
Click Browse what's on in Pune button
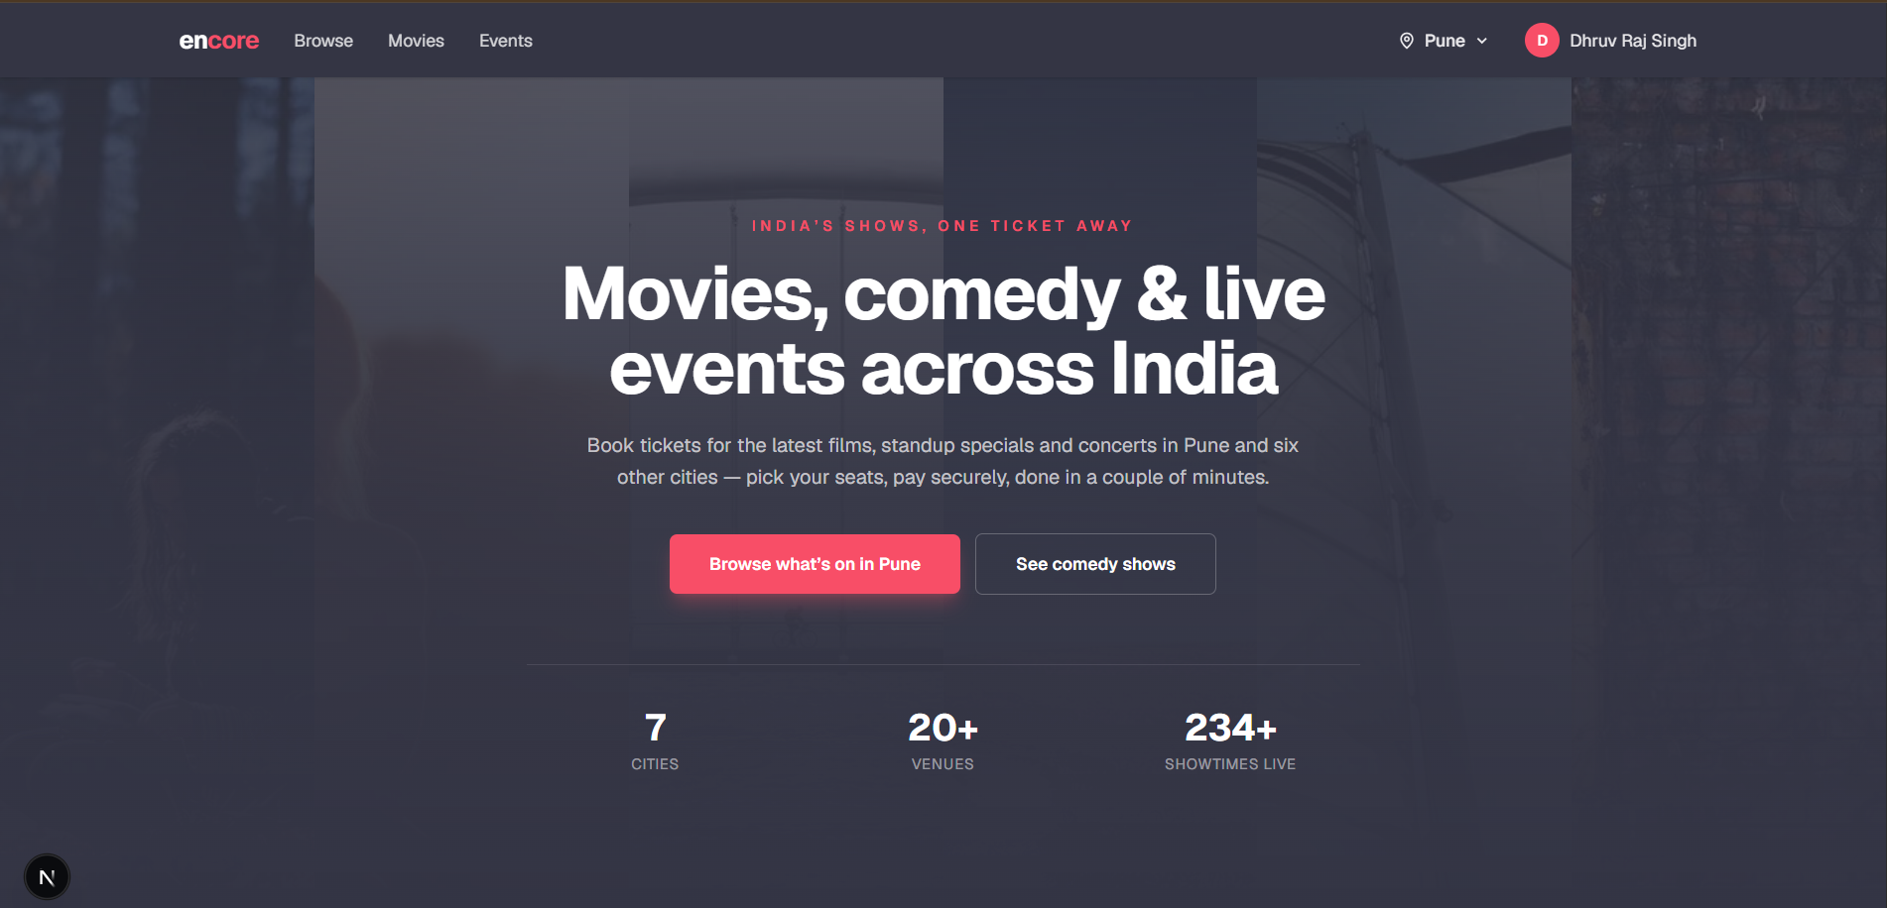point(815,564)
